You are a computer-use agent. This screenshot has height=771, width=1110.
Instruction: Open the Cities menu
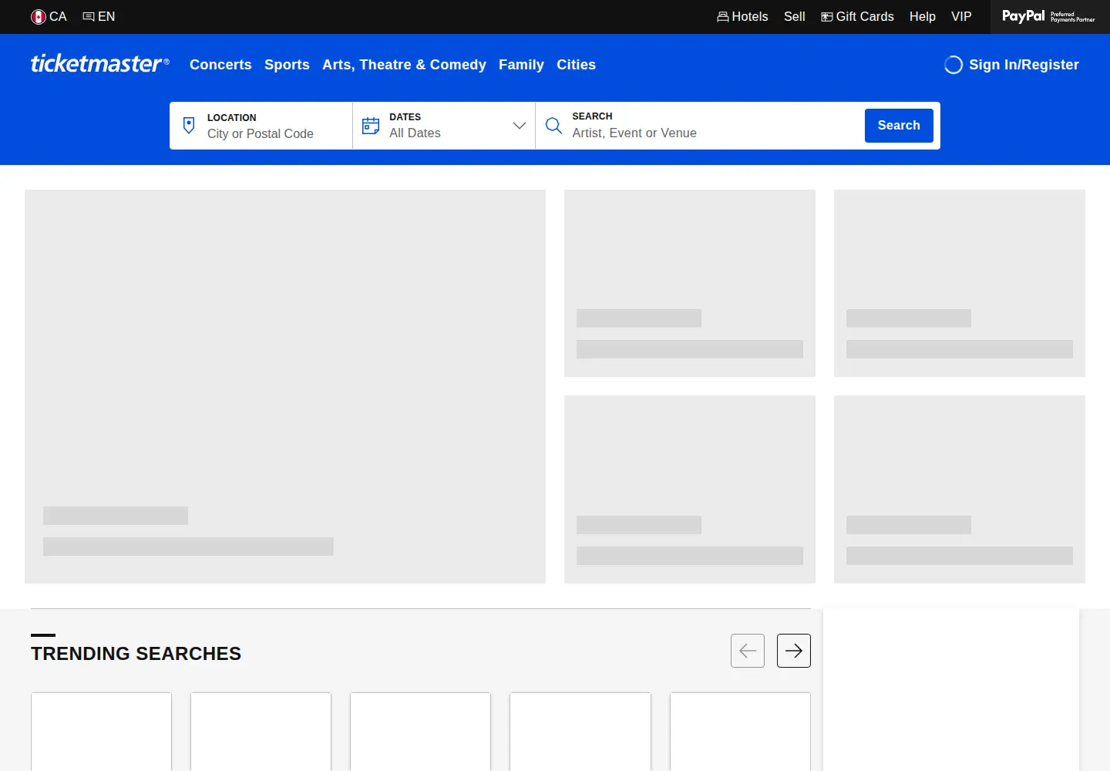click(x=576, y=65)
